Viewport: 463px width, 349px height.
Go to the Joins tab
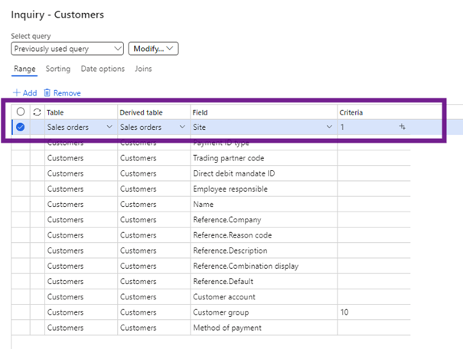pyautogui.click(x=143, y=69)
